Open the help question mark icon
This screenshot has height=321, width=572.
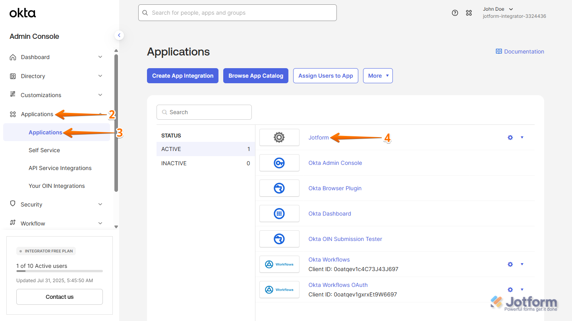pos(455,13)
